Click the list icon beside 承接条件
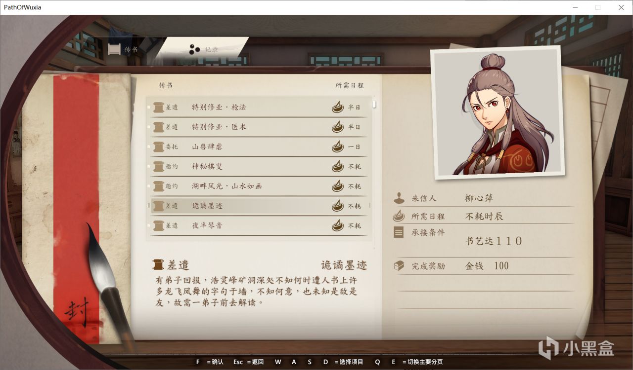Screen dimensions: 633x370 (399, 232)
